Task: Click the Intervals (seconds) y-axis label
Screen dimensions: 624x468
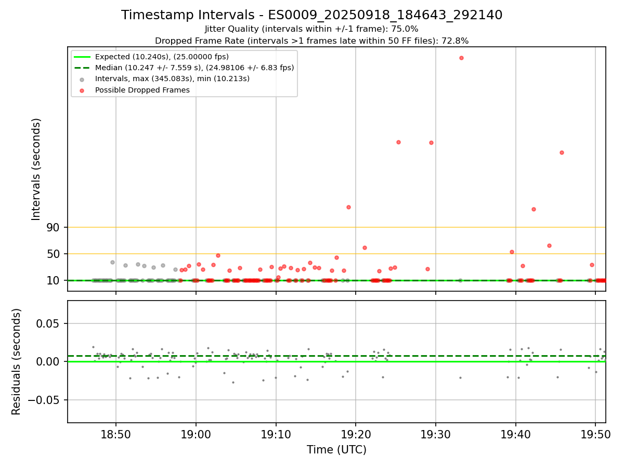Action: coord(36,169)
